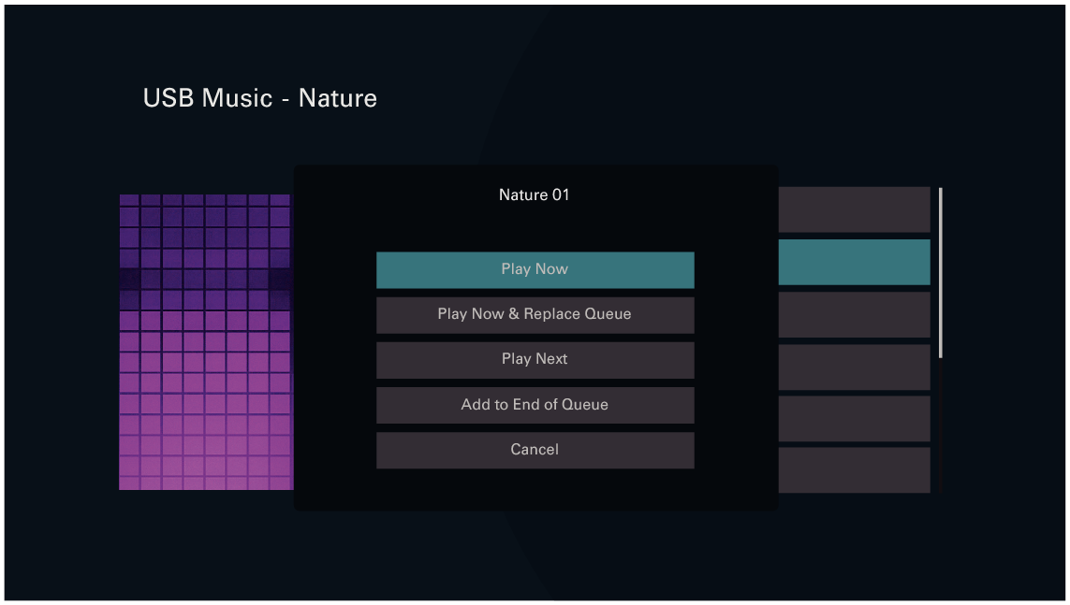Dismiss the popup by choosing Cancel

pyautogui.click(x=535, y=450)
